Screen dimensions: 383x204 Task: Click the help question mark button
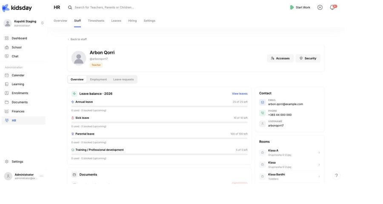coord(336,175)
